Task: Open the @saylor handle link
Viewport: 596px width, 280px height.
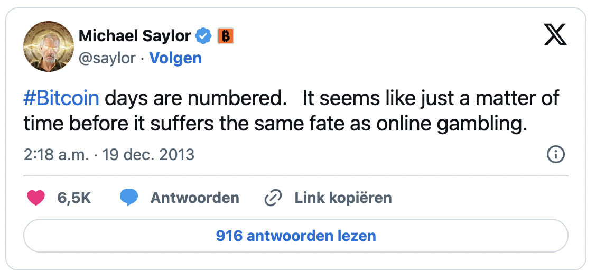Action: (x=107, y=58)
